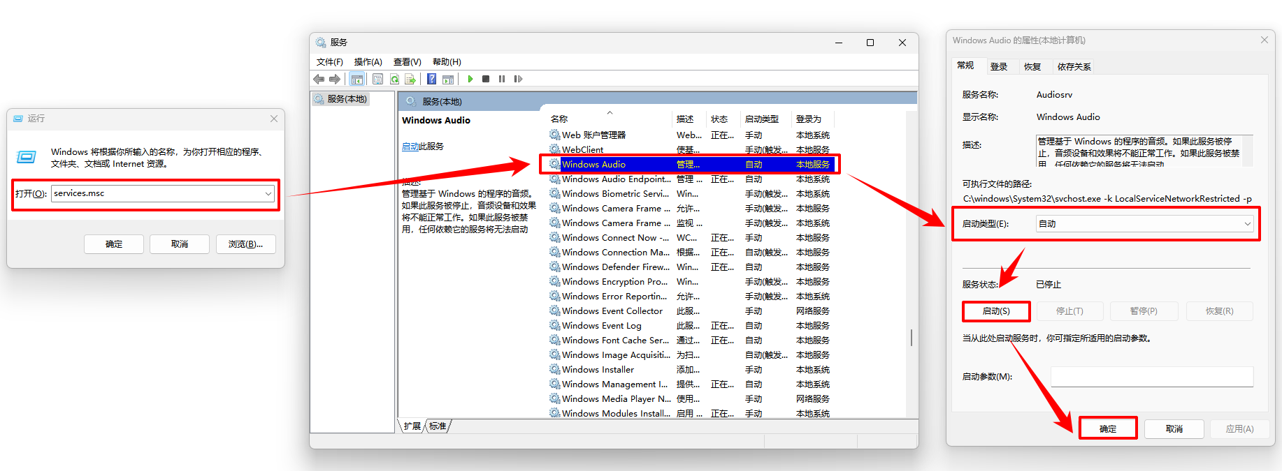Viewport: 1282px width, 471px height.
Task: Click 浏览(B)... in the Run dialog
Action: (245, 244)
